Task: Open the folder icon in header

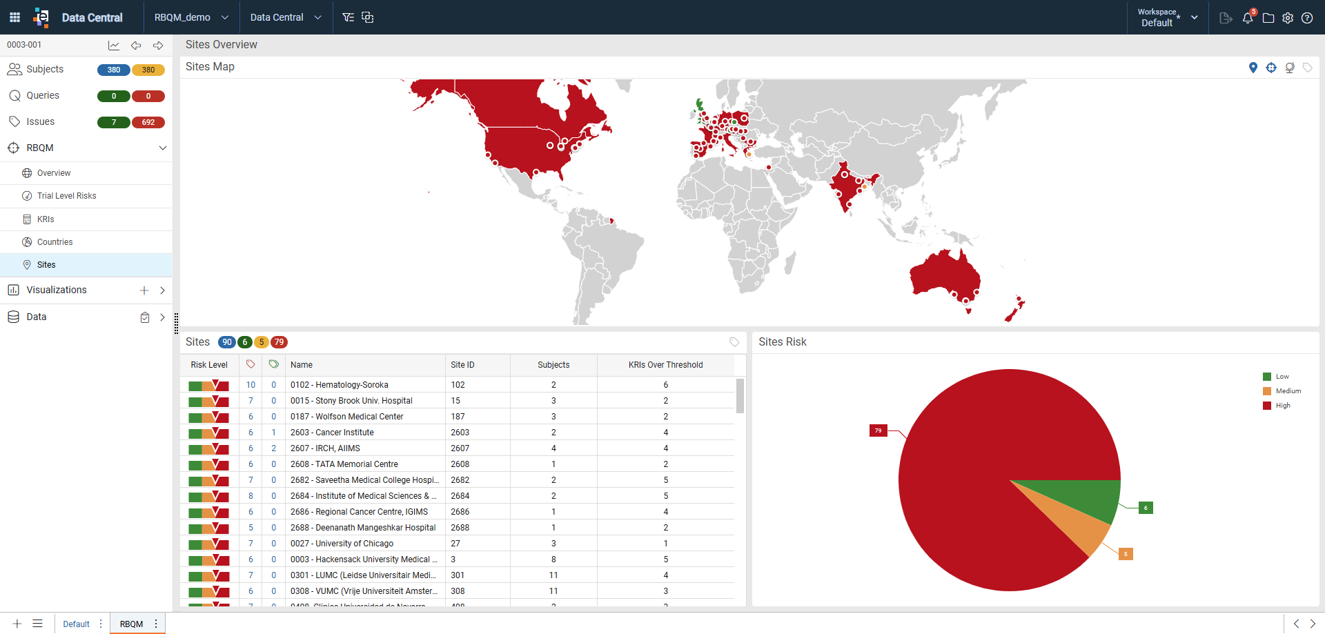Action: pyautogui.click(x=1268, y=18)
